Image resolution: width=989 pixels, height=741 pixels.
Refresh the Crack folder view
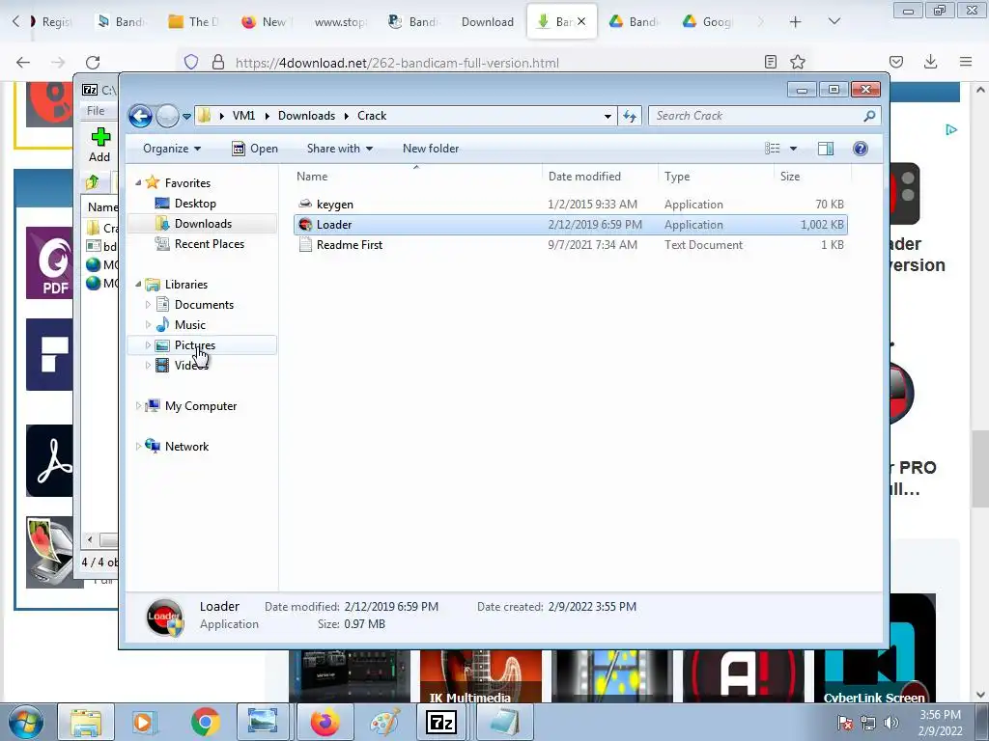(630, 116)
